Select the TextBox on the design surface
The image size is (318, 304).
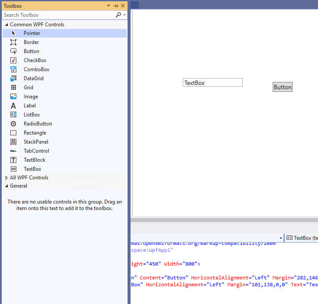212,82
